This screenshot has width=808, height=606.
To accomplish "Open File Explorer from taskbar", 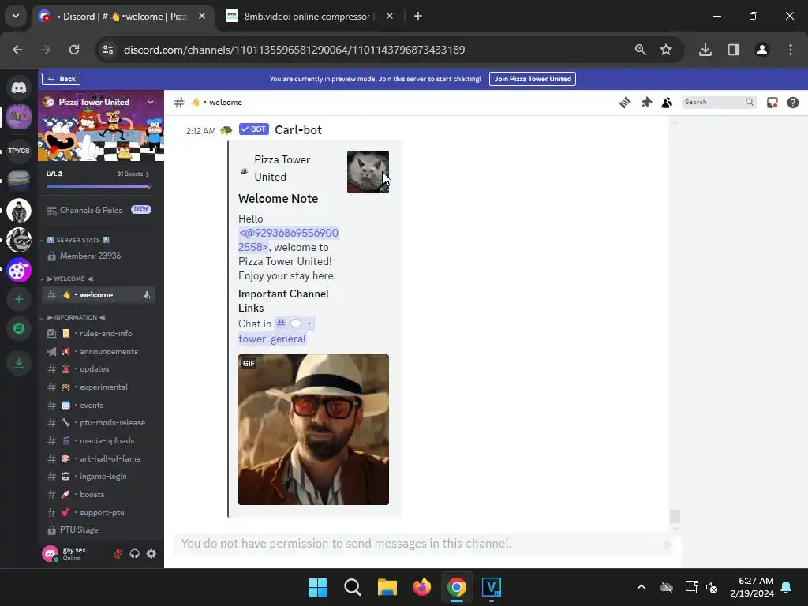I will pyautogui.click(x=387, y=587).
